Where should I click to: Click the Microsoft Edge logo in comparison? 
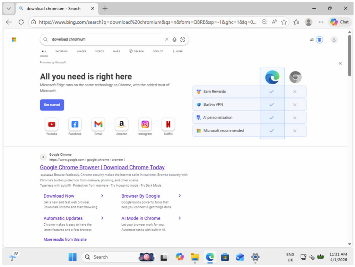tap(272, 77)
